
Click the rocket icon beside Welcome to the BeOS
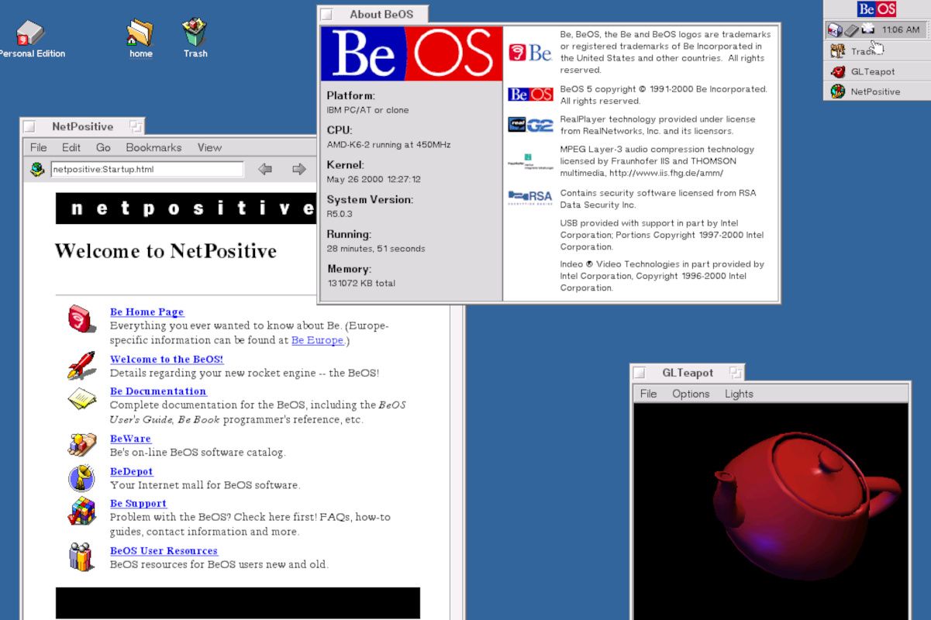tap(81, 365)
